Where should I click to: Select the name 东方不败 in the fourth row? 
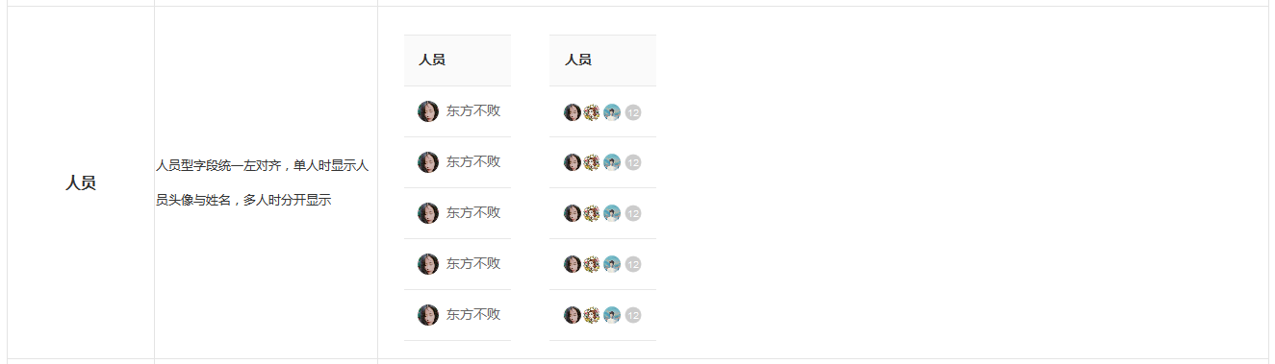click(473, 263)
